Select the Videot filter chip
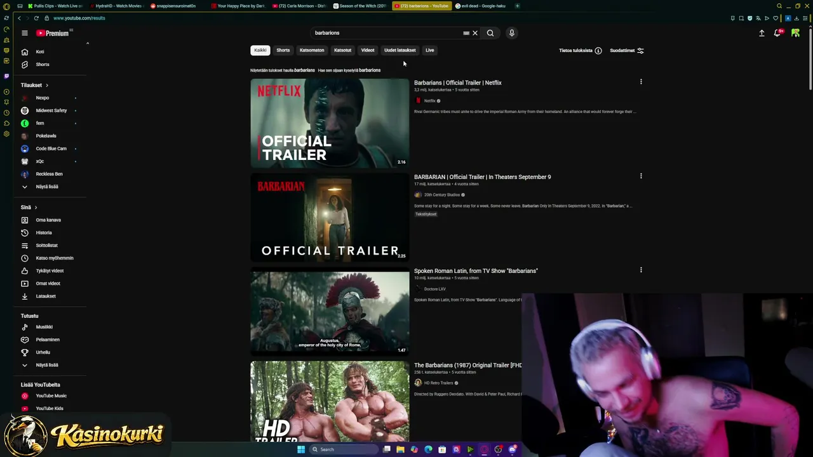This screenshot has width=813, height=457. point(368,50)
